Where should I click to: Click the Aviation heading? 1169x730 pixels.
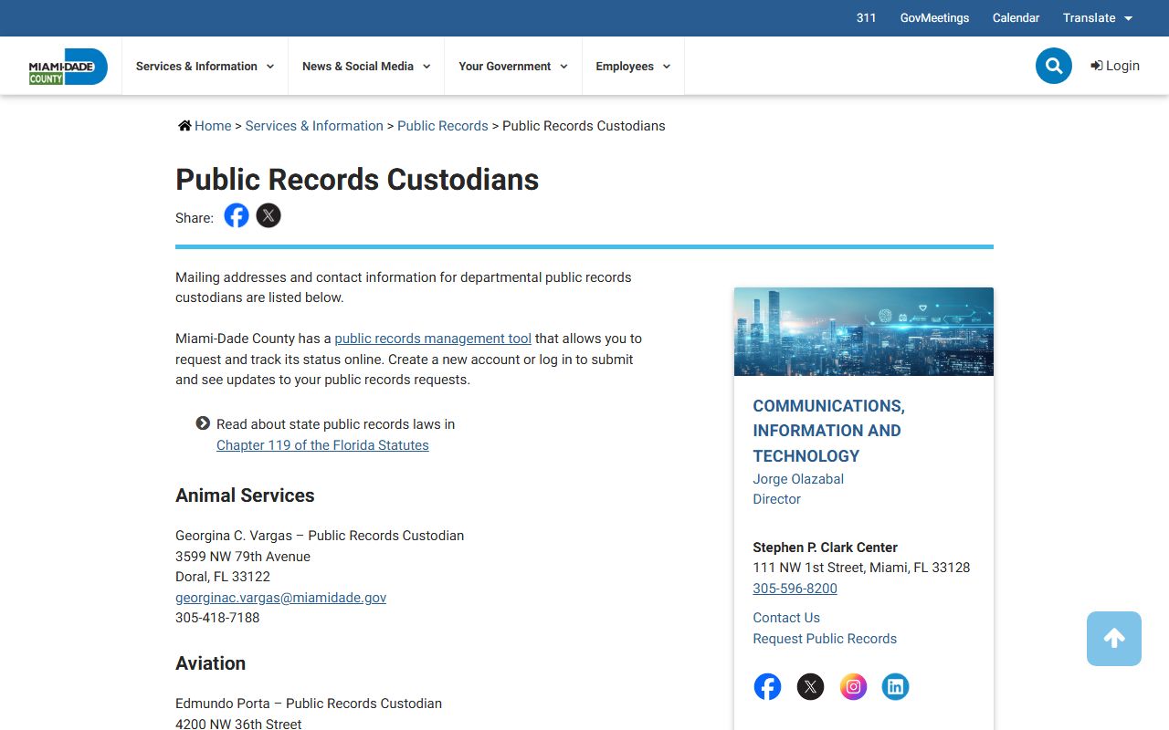pyautogui.click(x=210, y=663)
